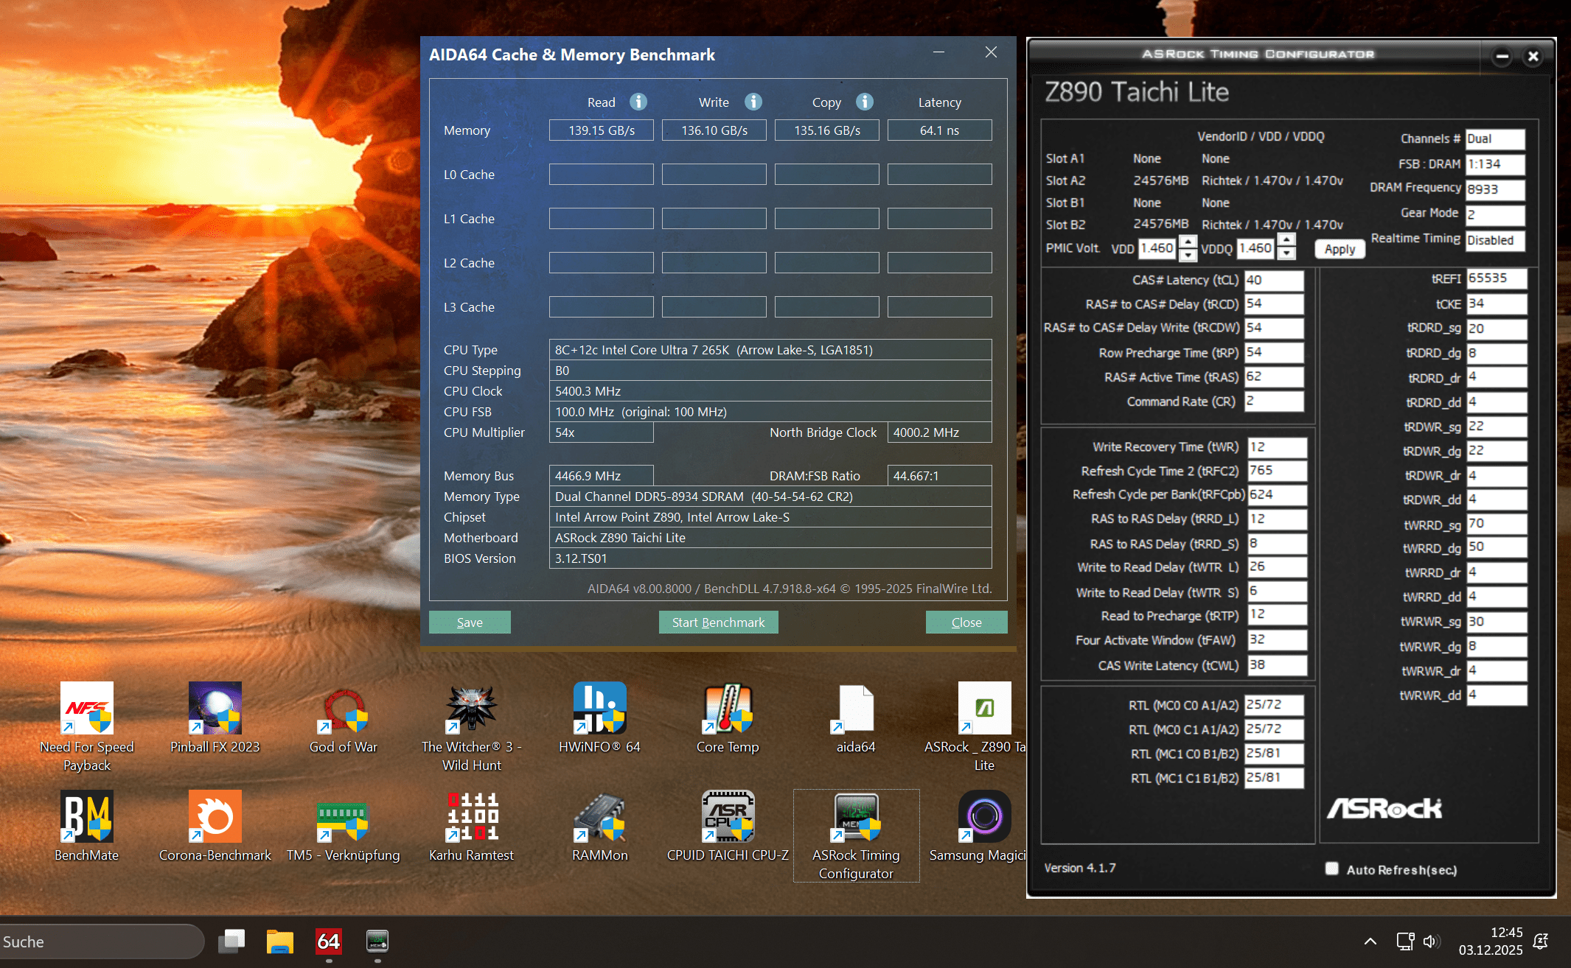
Task: Click Save button in AIDA64
Action: point(470,622)
